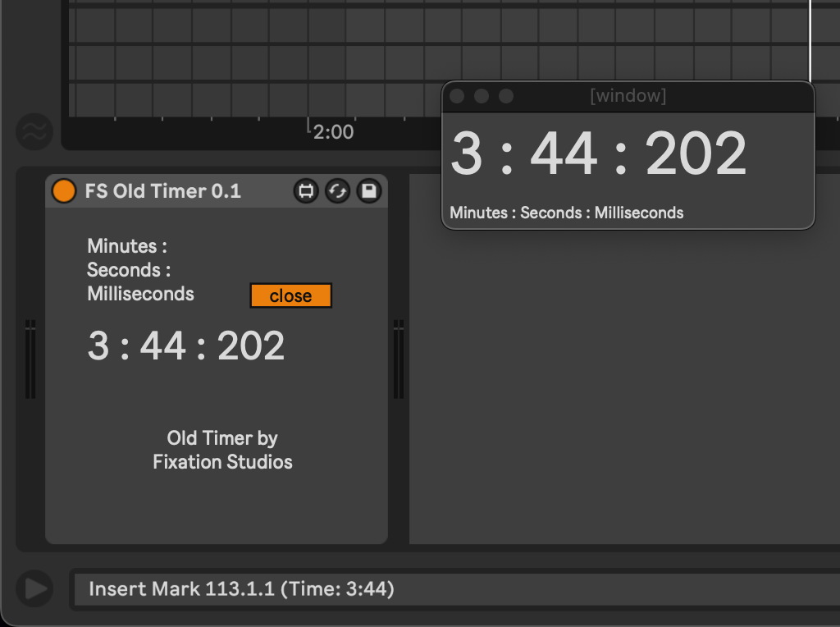This screenshot has width=840, height=627.
Task: Click the wave icon left of the timeline
Action: tap(34, 131)
